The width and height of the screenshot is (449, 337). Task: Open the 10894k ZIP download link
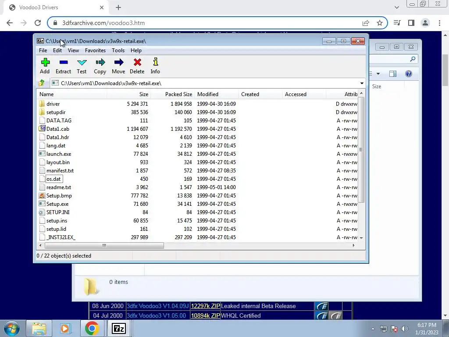205,315
